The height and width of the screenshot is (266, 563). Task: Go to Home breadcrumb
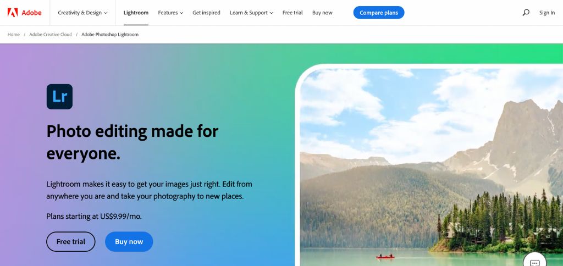[x=14, y=35]
